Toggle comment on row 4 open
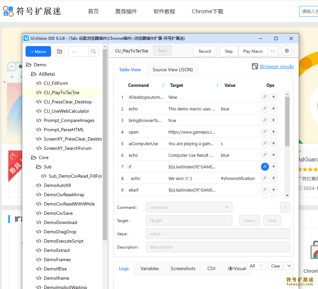 click(x=265, y=132)
